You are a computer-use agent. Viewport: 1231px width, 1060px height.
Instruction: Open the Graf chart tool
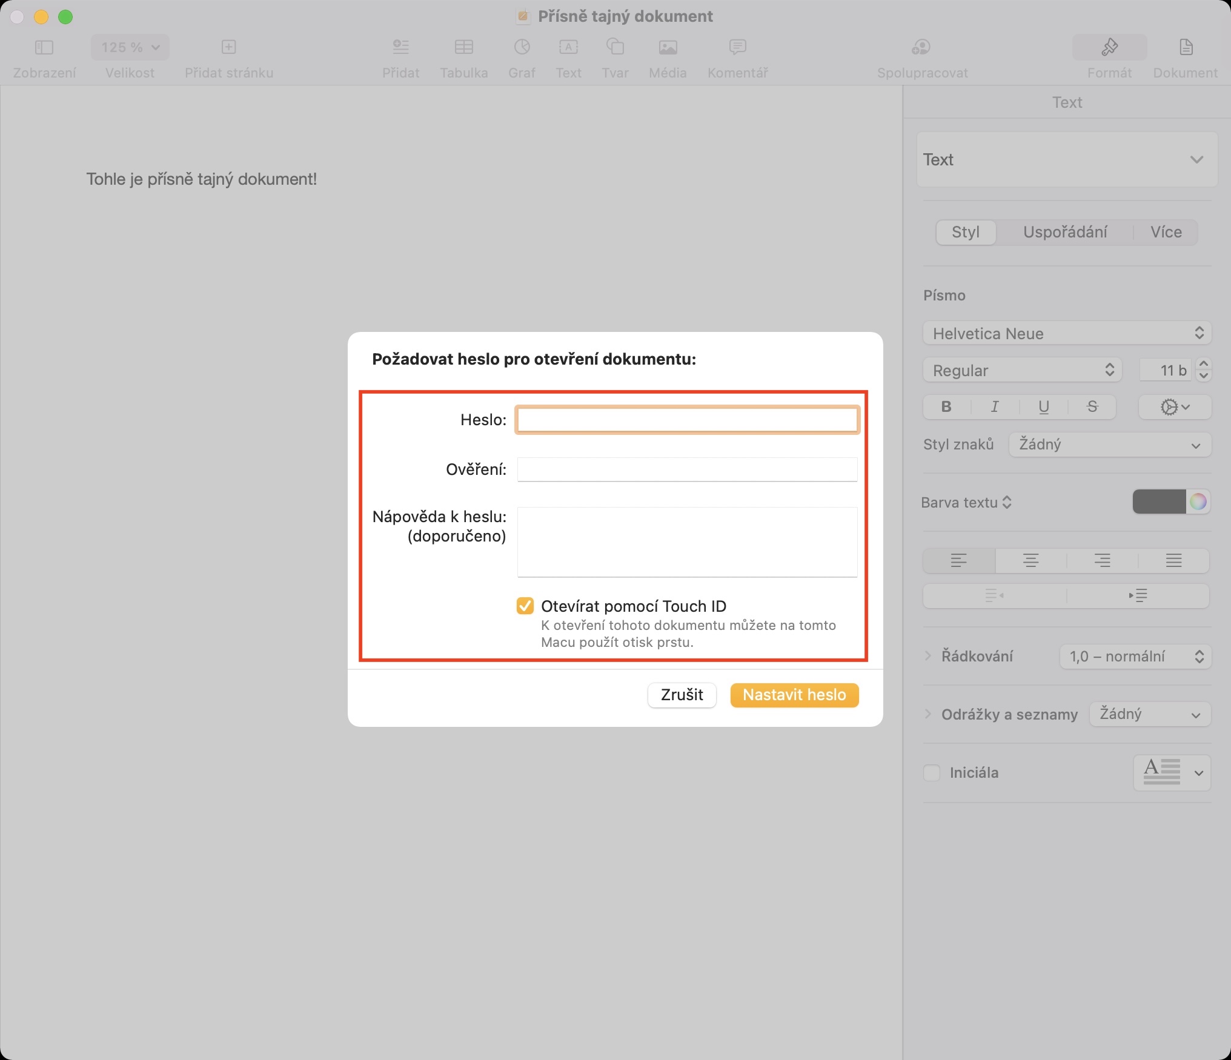tap(522, 47)
